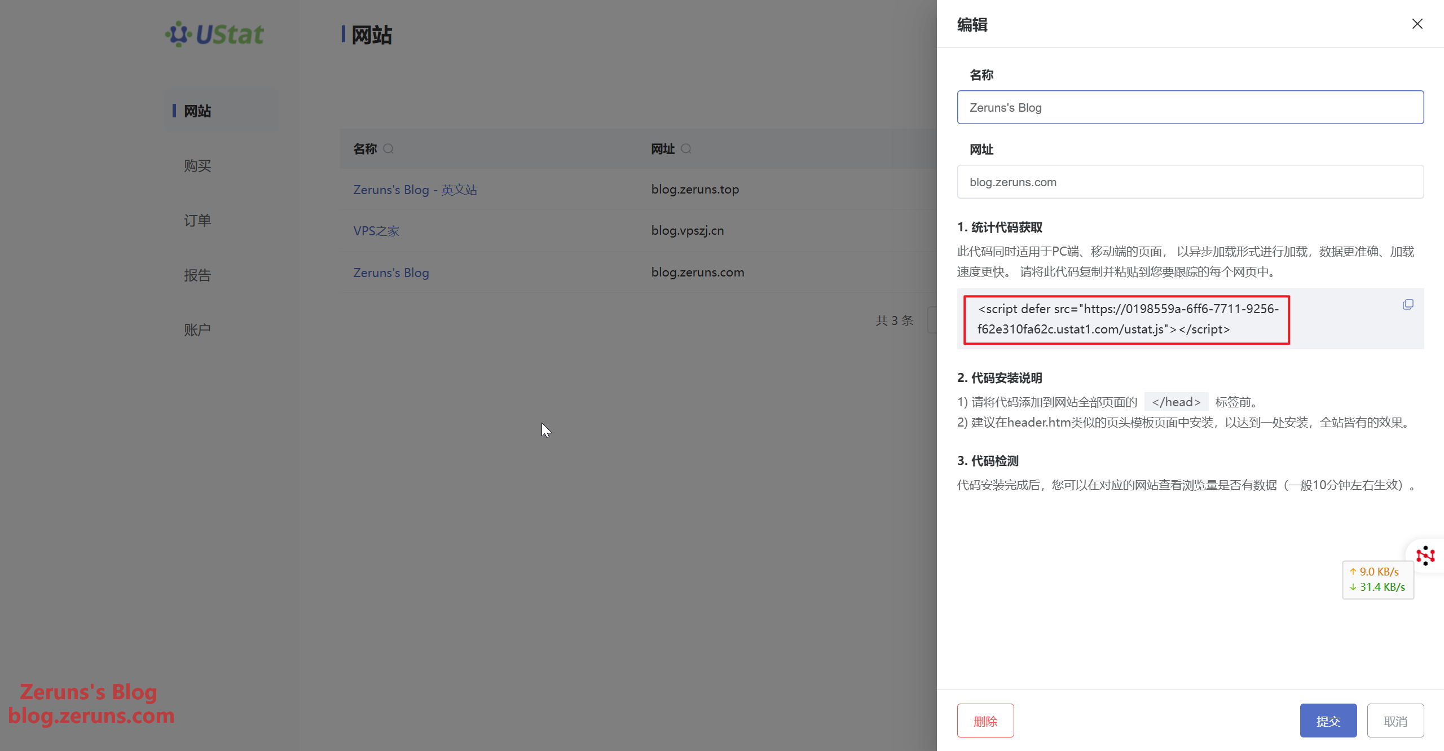Click the 1. 统计代码获取 heading

pos(1000,227)
